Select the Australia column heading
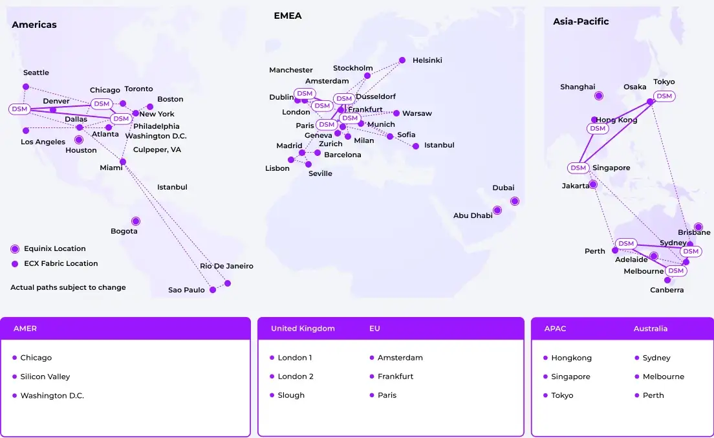The width and height of the screenshot is (714, 438). click(650, 329)
